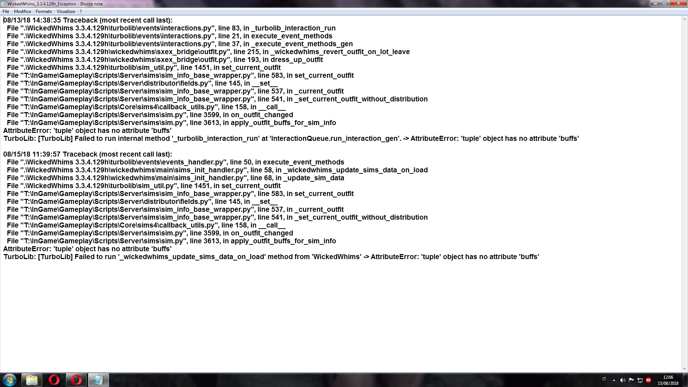The width and height of the screenshot is (688, 387).
Task: Open the Visualizza menu
Action: tap(66, 11)
